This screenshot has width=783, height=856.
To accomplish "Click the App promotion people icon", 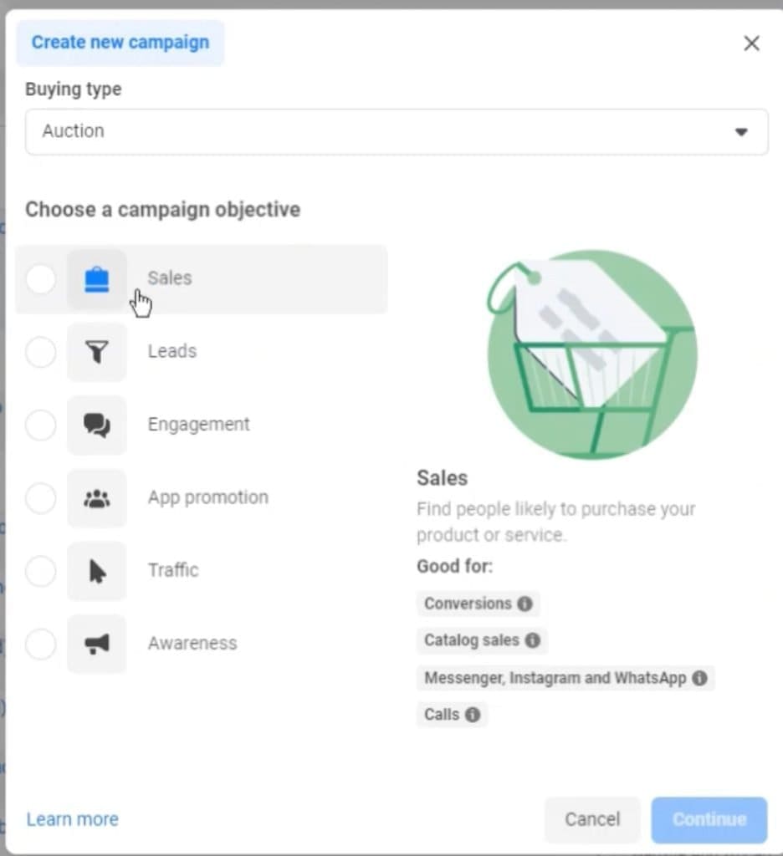I will click(97, 498).
